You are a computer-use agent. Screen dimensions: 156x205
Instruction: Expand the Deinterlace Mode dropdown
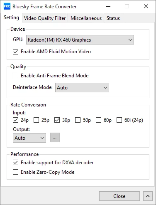pos(82,88)
